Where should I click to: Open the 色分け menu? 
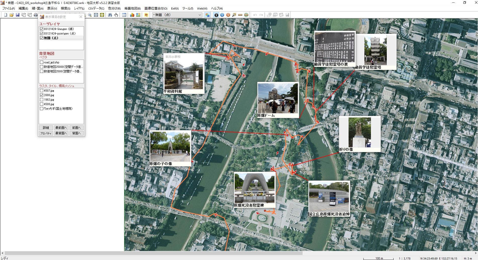[114, 9]
